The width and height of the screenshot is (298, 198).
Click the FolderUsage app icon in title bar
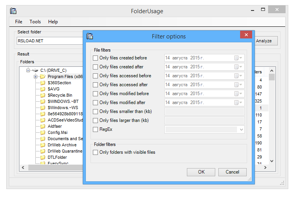13,11
